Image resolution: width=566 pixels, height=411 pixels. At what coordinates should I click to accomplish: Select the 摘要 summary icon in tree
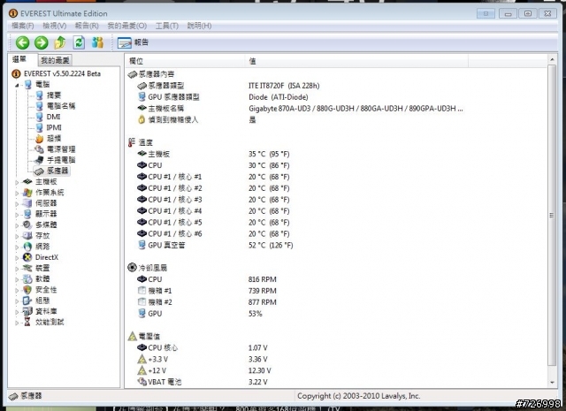(39, 95)
